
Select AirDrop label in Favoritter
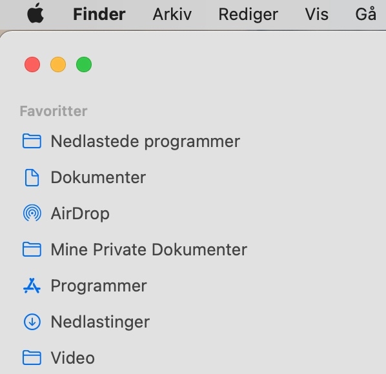coord(80,213)
